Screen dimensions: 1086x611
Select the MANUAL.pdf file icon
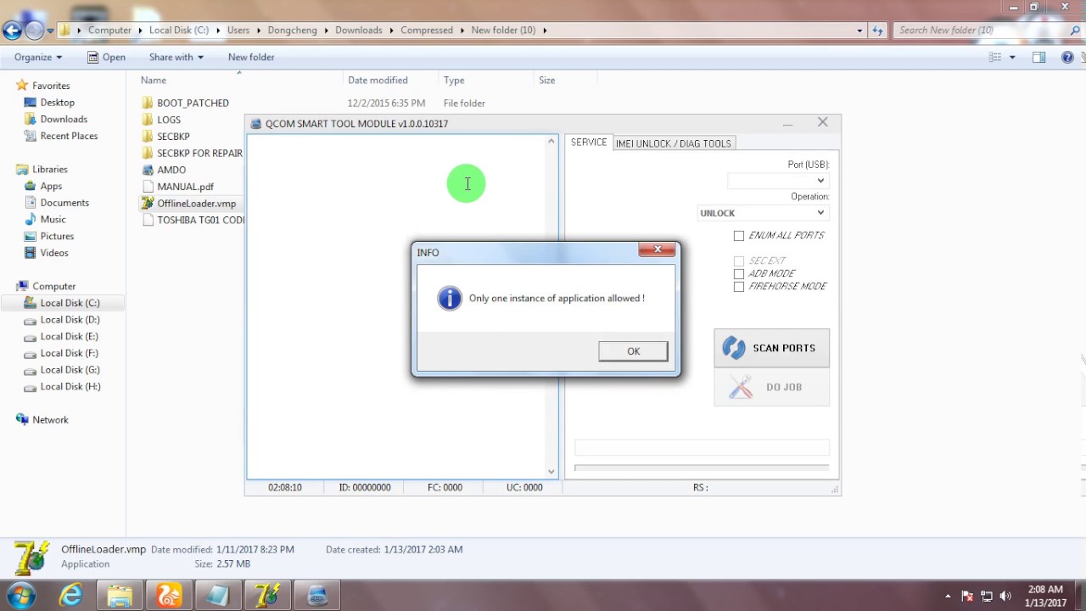pyautogui.click(x=148, y=187)
